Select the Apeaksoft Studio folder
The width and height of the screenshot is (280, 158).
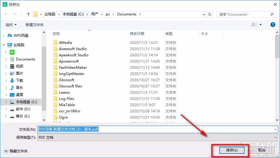coord(74,55)
